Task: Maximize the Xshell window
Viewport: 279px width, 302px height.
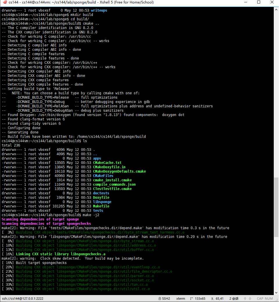Action: [259, 2]
